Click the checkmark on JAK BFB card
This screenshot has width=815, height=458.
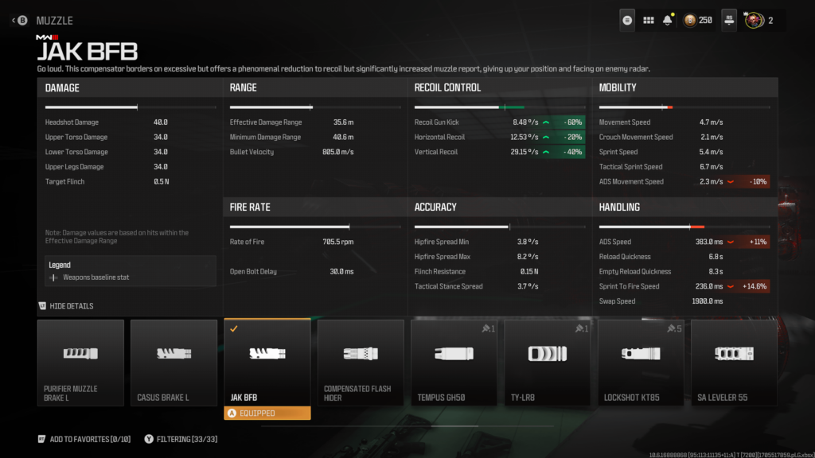234,328
